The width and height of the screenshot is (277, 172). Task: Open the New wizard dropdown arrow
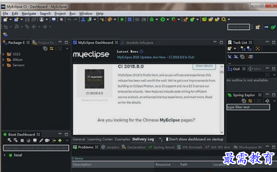pyautogui.click(x=11, y=19)
